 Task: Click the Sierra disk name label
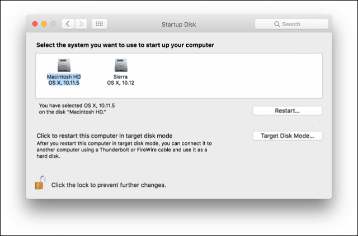[x=121, y=77]
